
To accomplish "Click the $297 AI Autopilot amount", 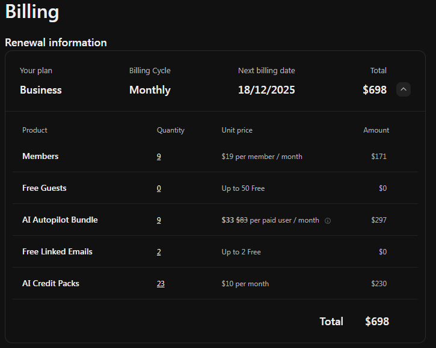I will pos(379,220).
